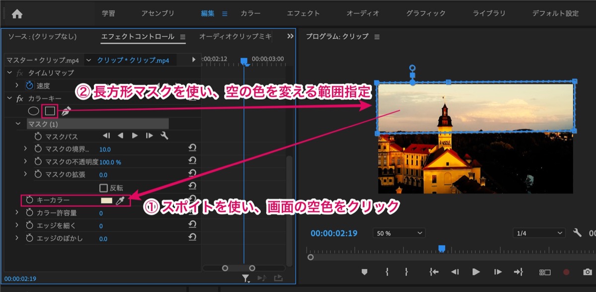Toggle animation stopwatch for マスクの拡張
The image size is (596, 292).
[38, 174]
